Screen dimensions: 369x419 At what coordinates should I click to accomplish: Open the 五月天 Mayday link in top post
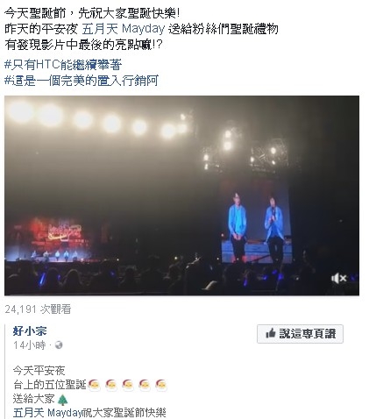[124, 29]
